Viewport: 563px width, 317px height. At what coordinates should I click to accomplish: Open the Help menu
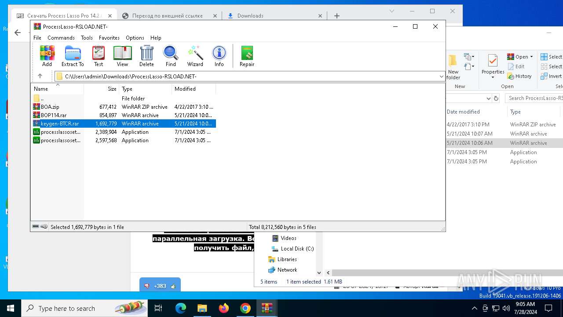[156, 38]
